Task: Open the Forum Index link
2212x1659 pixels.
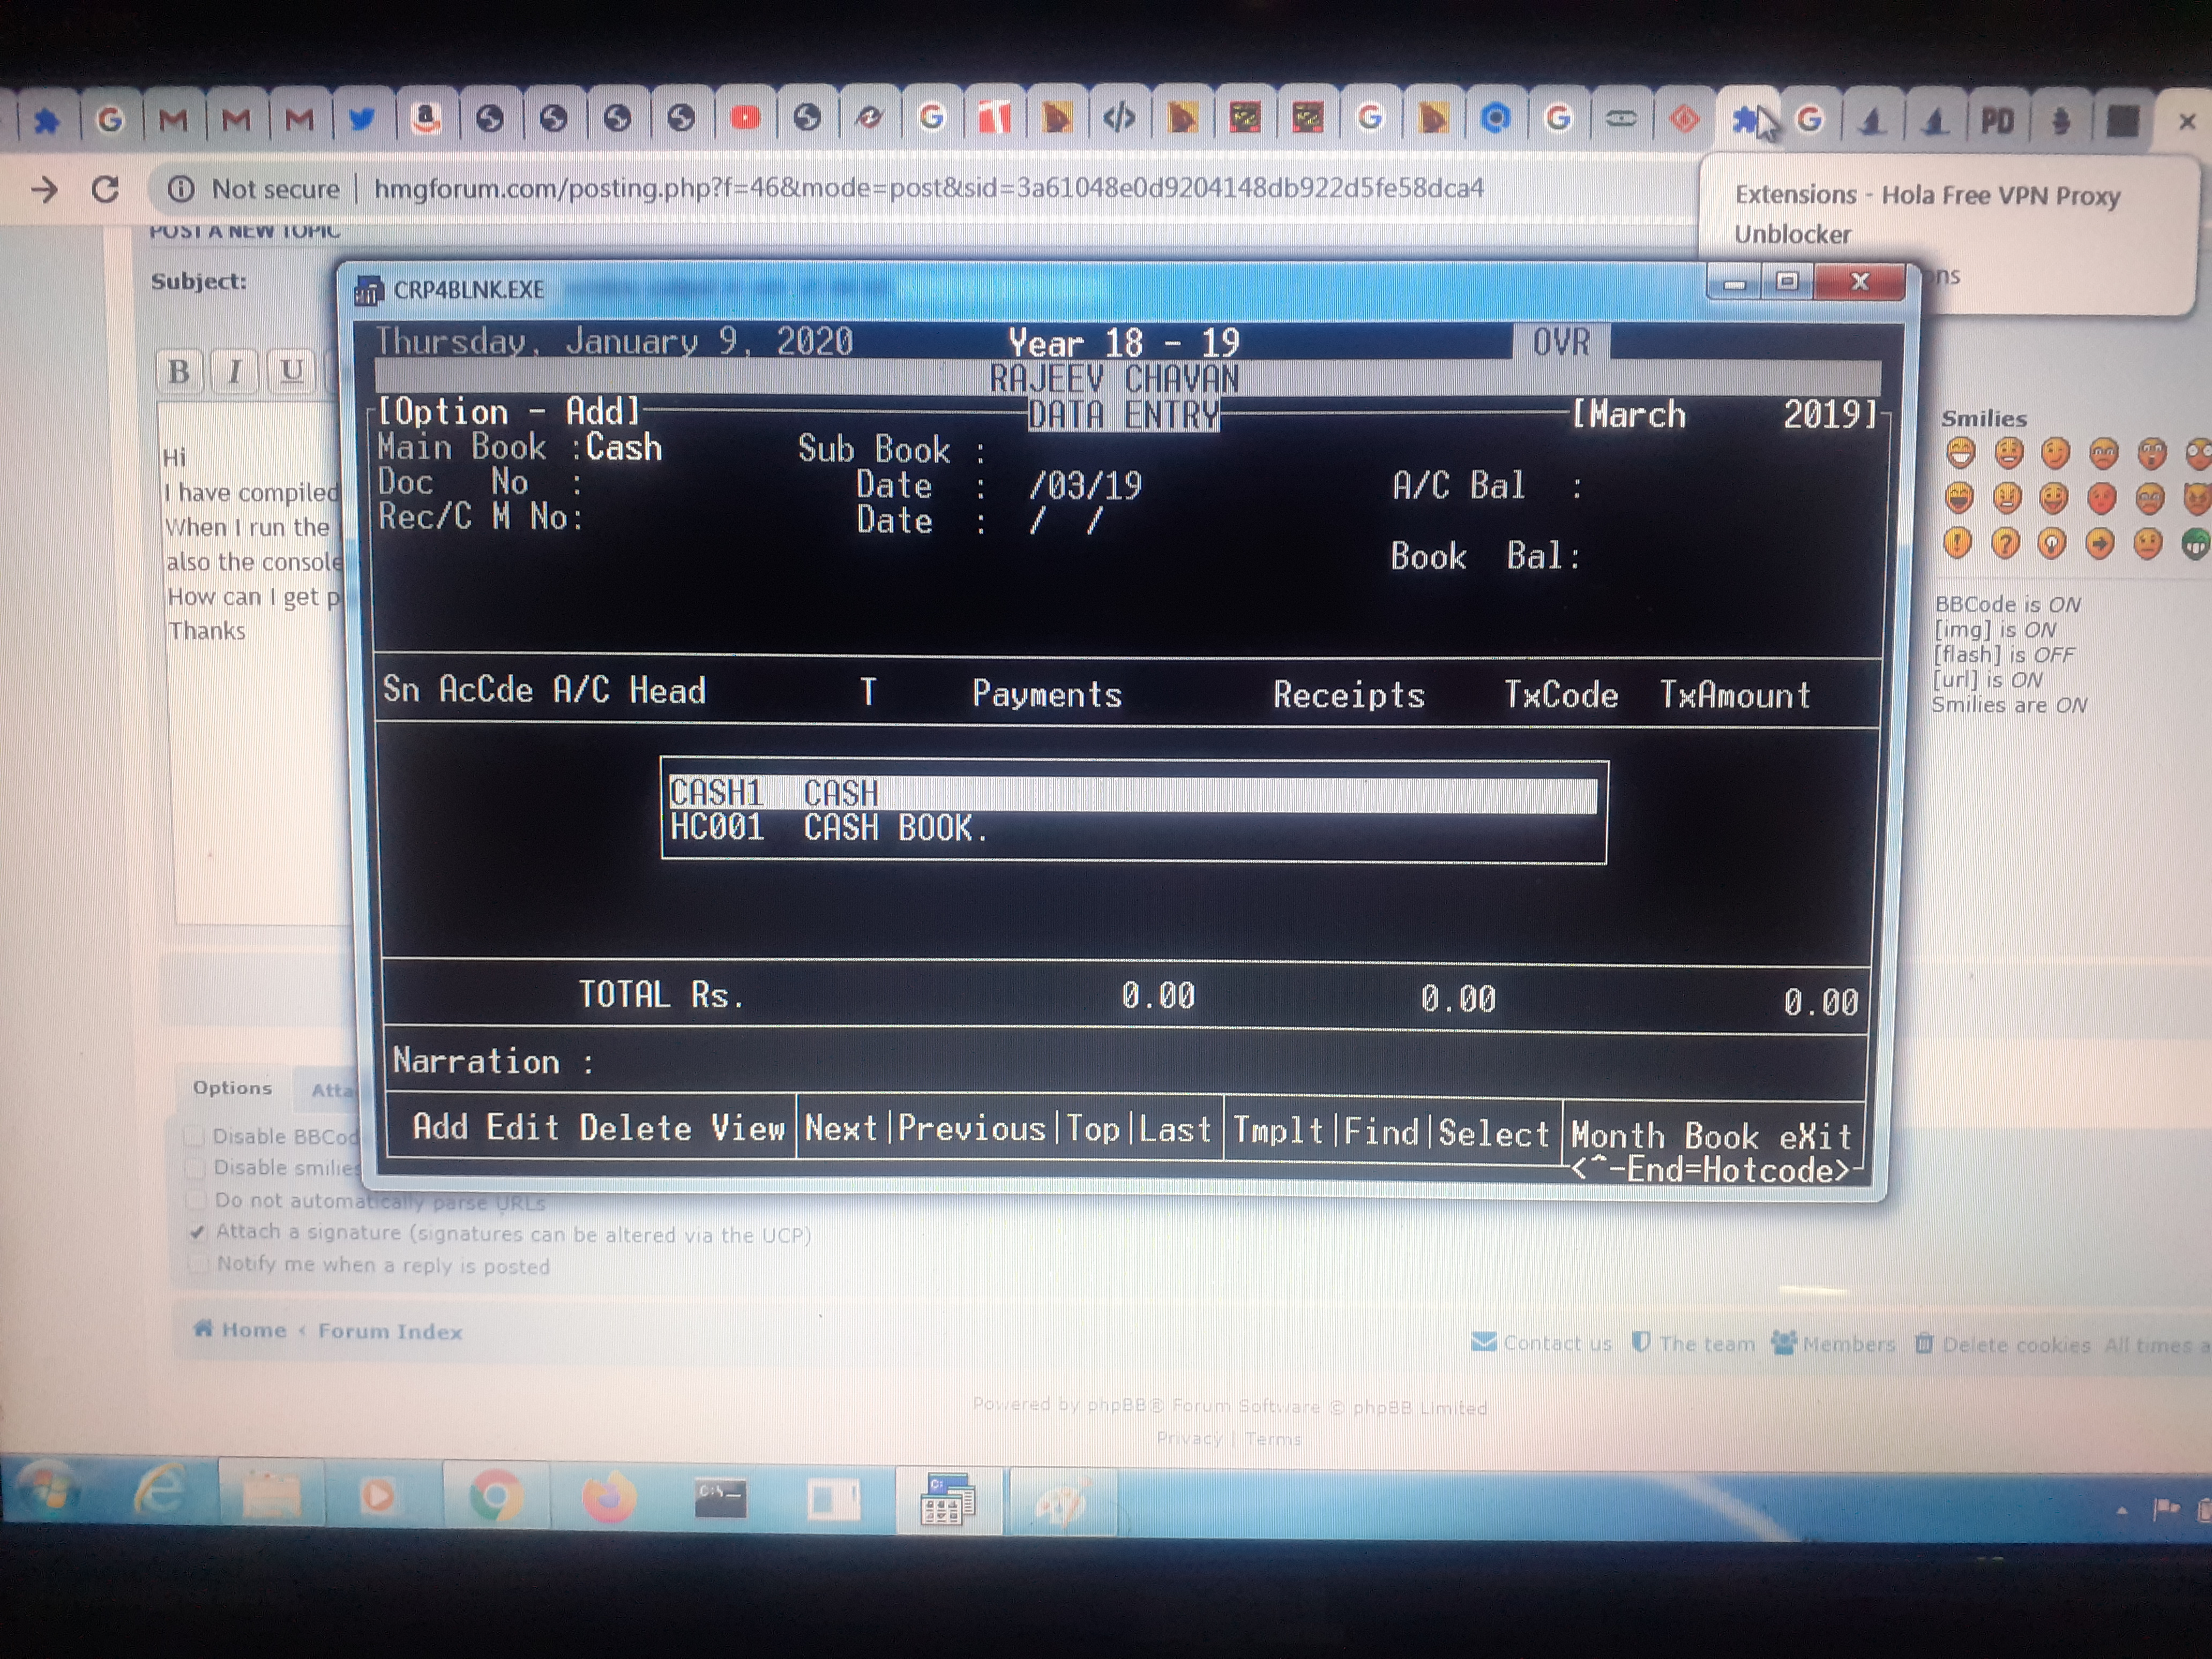Action: [390, 1332]
